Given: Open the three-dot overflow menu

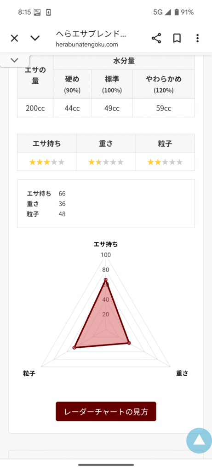Looking at the screenshot, I should [197, 39].
